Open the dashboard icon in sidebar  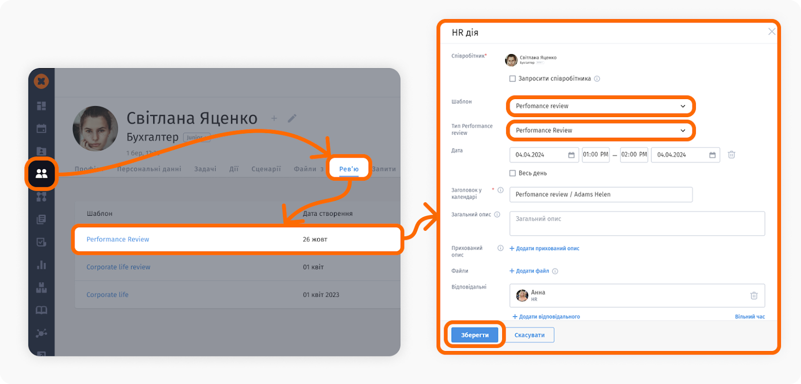click(x=42, y=106)
